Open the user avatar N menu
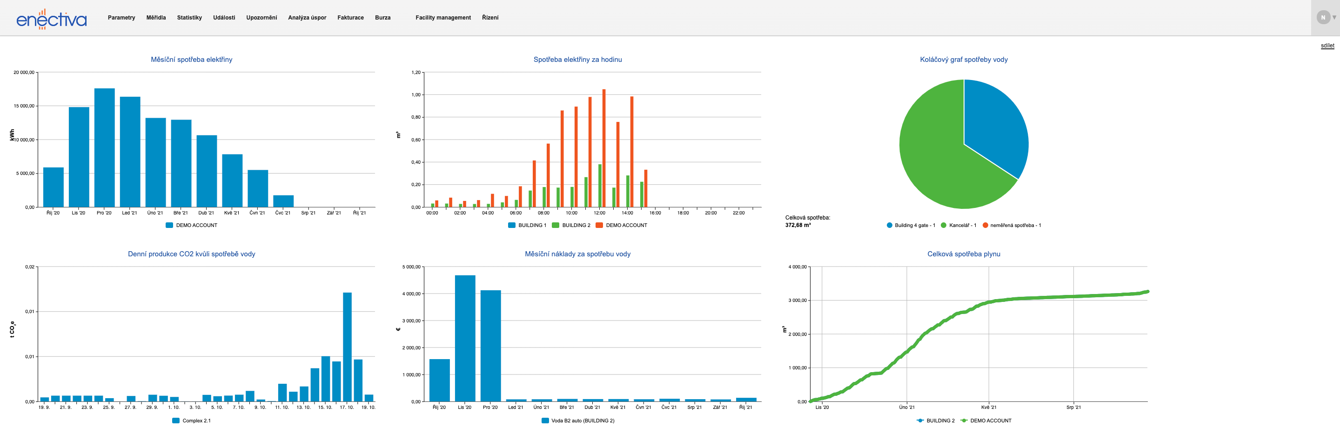The image size is (1340, 441). (1323, 18)
